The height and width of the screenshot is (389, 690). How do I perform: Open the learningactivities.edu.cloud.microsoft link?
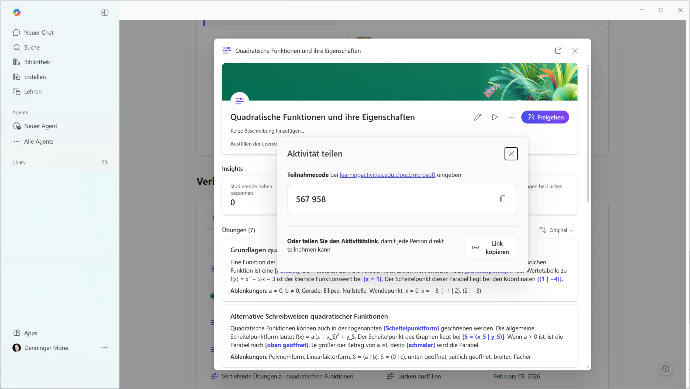point(387,175)
